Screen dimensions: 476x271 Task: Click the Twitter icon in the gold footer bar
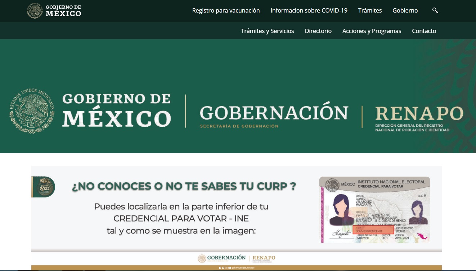click(223, 268)
